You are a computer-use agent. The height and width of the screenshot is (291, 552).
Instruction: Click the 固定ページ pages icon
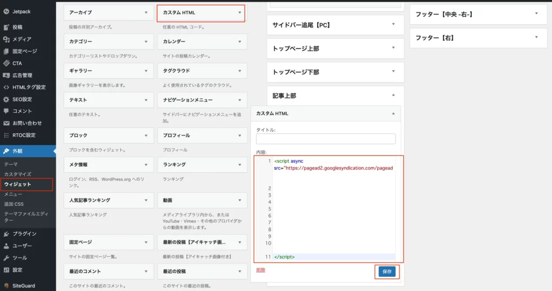(6, 51)
